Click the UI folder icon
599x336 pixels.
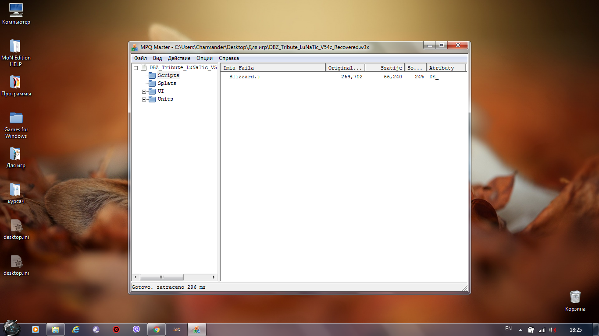[152, 91]
